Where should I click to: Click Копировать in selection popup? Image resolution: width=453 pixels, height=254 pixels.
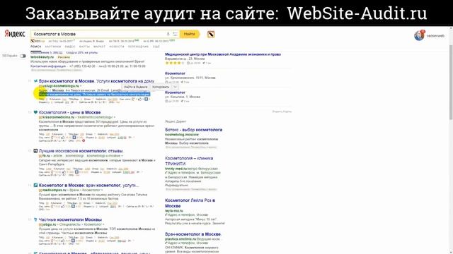pyautogui.click(x=161, y=87)
